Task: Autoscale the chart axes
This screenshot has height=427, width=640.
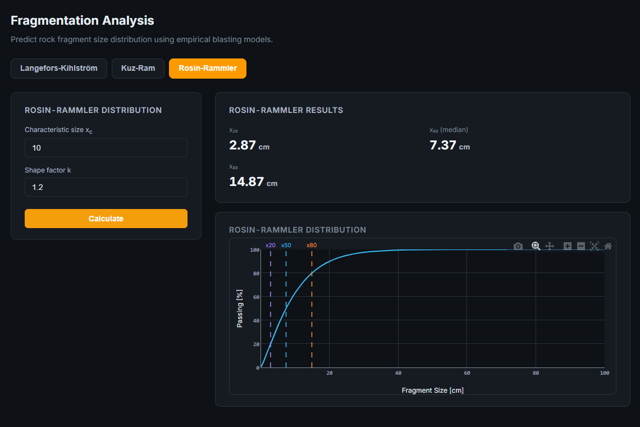Action: (595, 246)
